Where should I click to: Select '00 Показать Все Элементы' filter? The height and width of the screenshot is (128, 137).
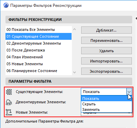tap(39, 30)
